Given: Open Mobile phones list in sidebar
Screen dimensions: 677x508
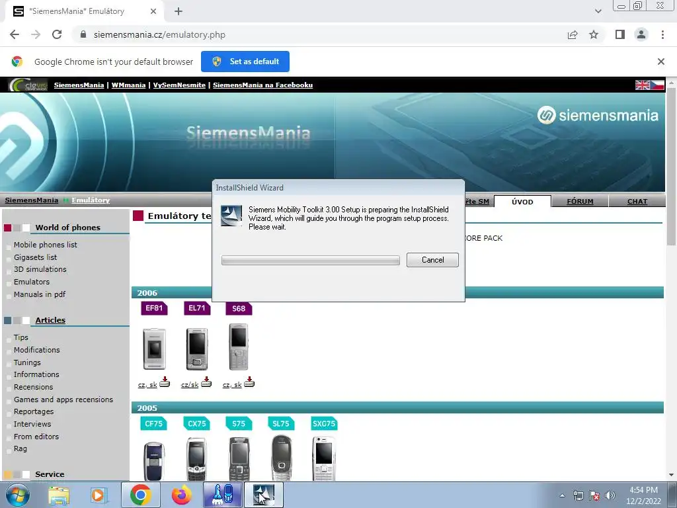Looking at the screenshot, I should tap(46, 245).
